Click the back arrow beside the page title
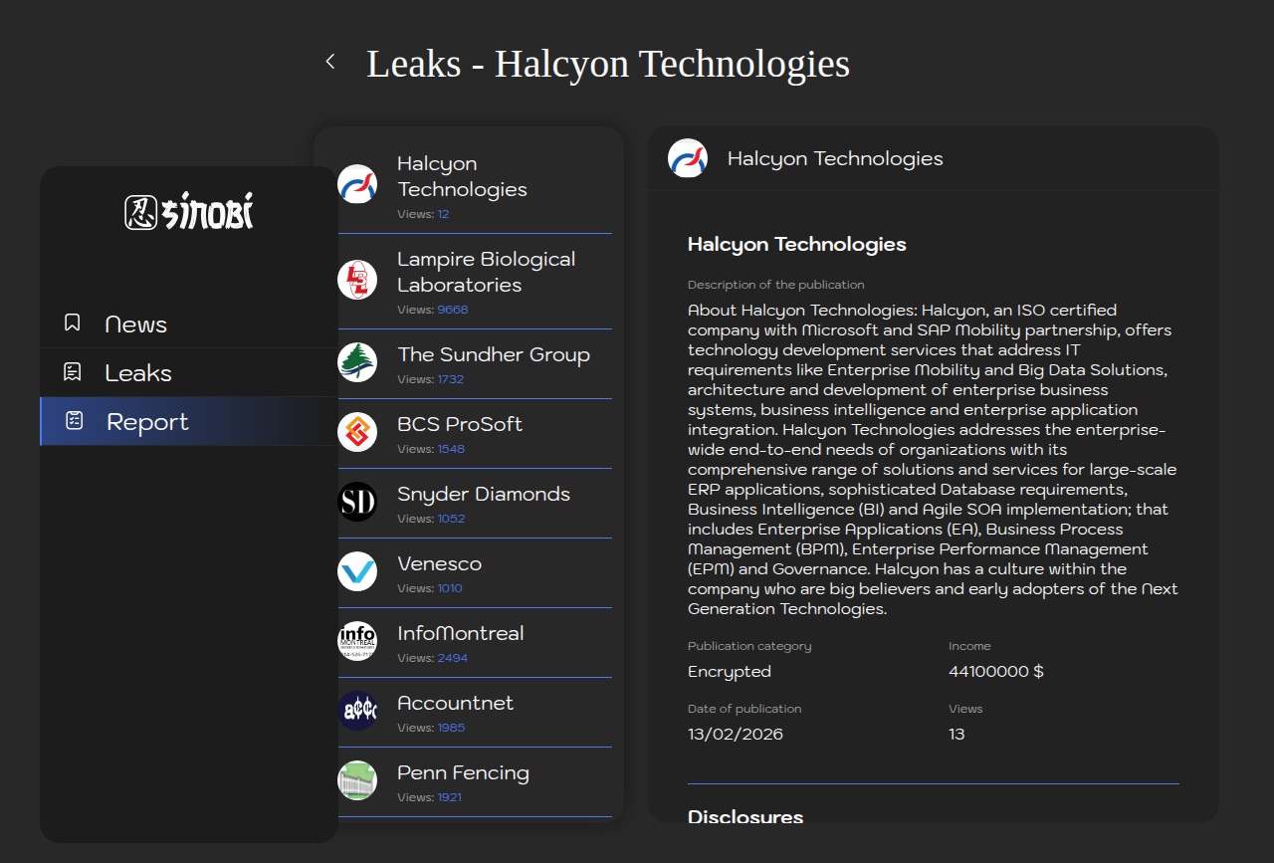 [x=330, y=62]
